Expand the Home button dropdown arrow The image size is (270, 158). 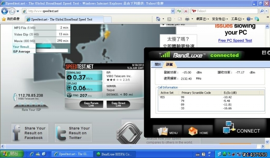pos(163,19)
